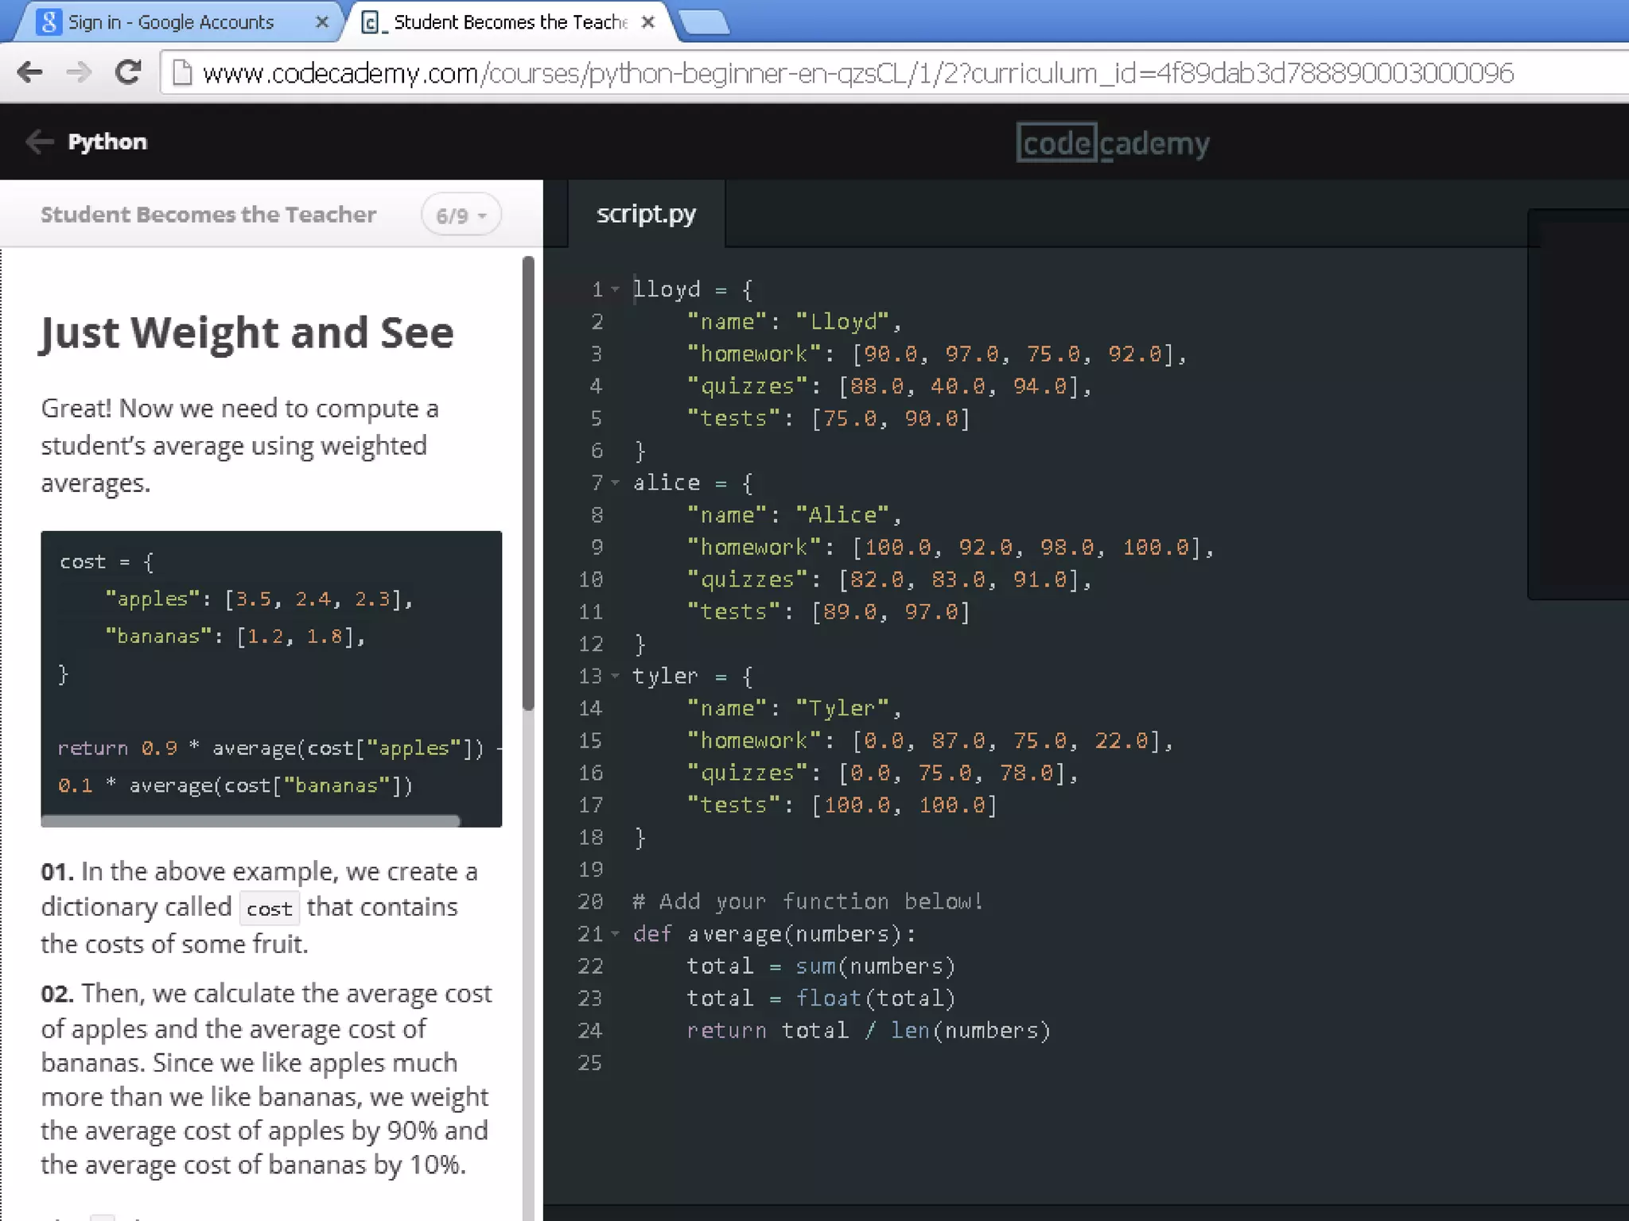
Task: Click the browser back arrow button
Action: (x=30, y=72)
